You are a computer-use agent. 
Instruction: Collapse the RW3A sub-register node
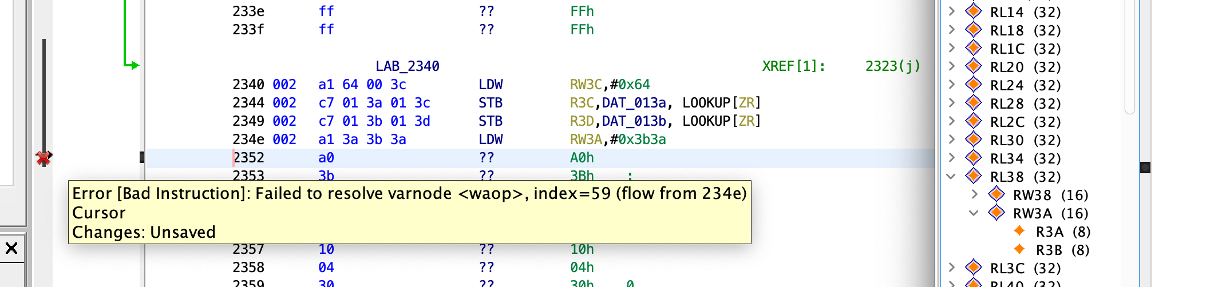click(x=974, y=213)
